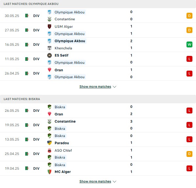The image size is (196, 188).
Task: Open the MC Alger team link
Action: pos(63,172)
